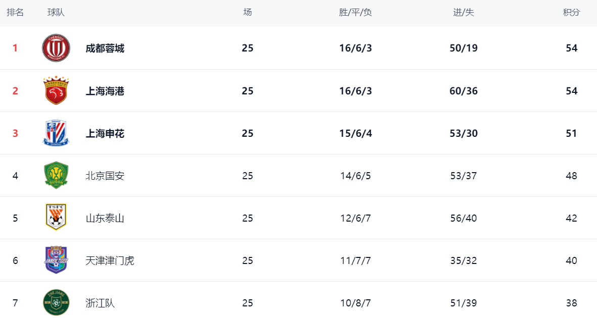The height and width of the screenshot is (318, 597).
Task: Click the Zhejiang round green logo
Action: (x=56, y=302)
